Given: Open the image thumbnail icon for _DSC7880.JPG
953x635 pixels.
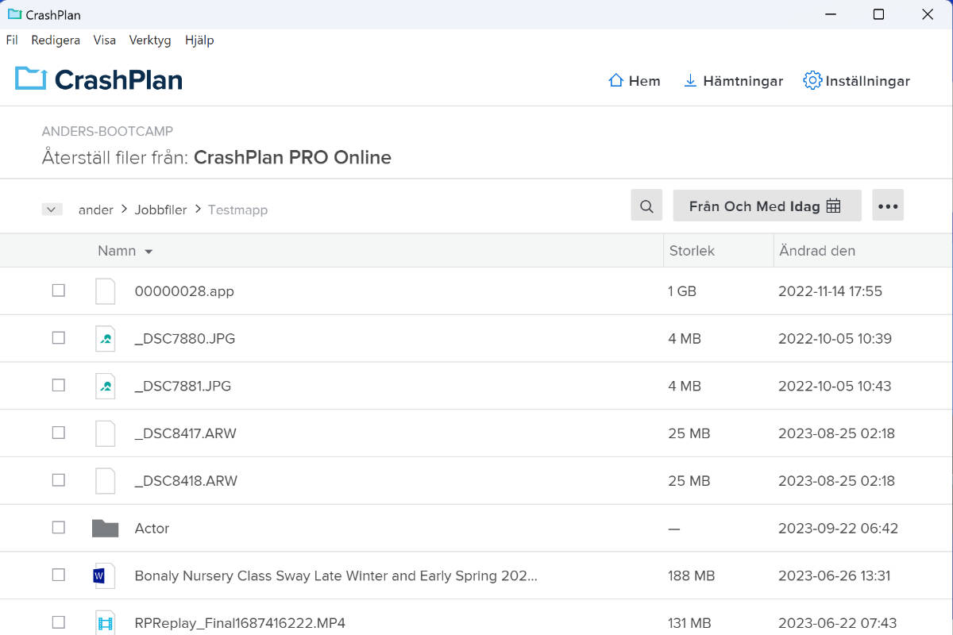Looking at the screenshot, I should pos(104,337).
